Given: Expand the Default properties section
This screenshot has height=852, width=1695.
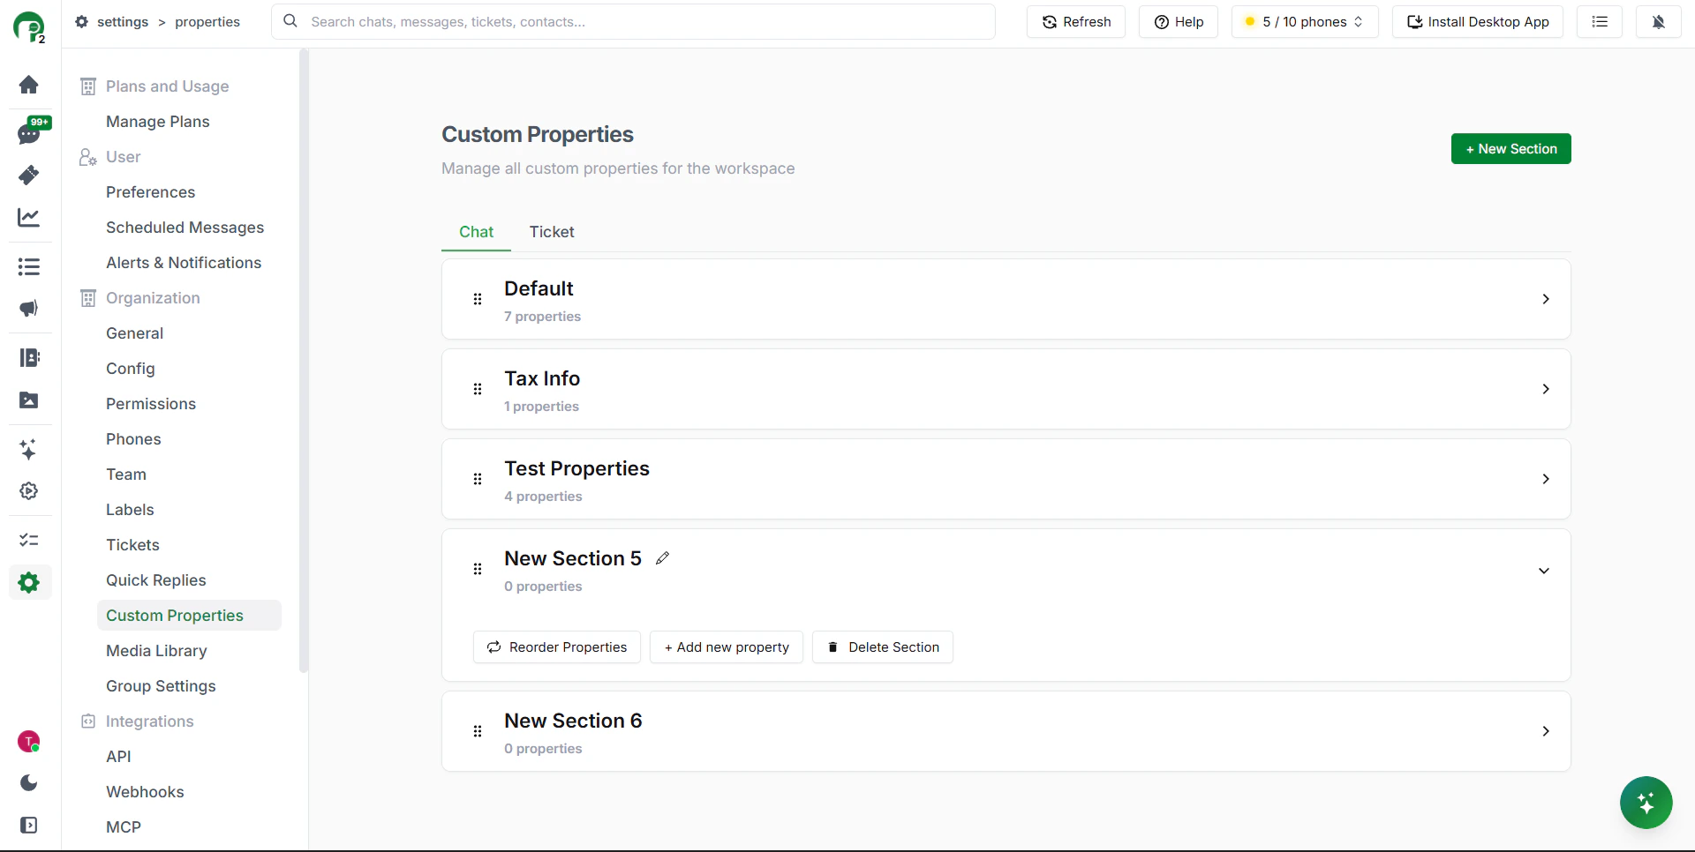Looking at the screenshot, I should 1545,299.
